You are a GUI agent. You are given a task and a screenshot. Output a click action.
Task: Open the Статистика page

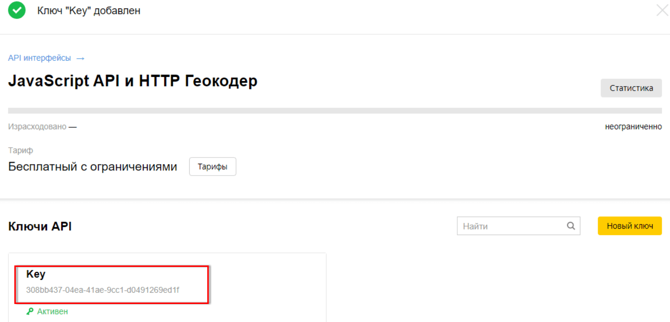(x=631, y=88)
